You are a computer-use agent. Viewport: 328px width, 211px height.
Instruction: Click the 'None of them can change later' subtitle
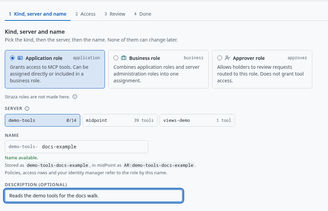pos(142,40)
